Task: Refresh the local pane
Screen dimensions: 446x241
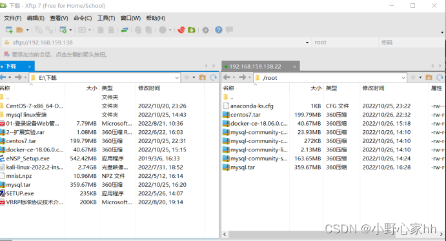Action: tap(214, 77)
